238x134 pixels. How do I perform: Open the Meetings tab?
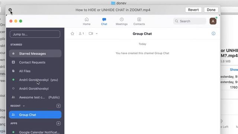122,22
